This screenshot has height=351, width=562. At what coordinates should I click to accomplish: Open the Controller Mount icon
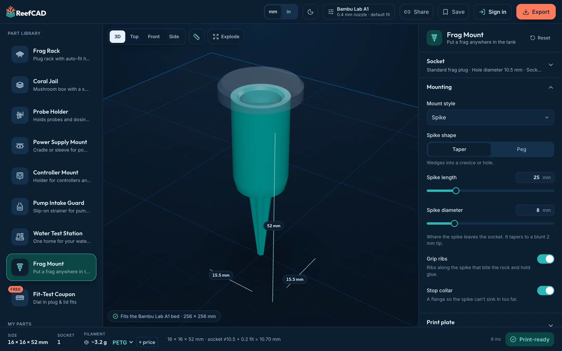20,176
